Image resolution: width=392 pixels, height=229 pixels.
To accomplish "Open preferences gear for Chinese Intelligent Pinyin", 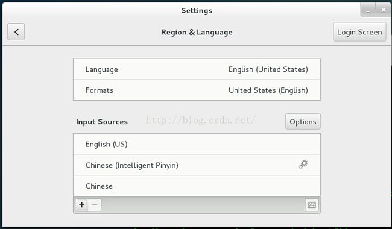I will pyautogui.click(x=303, y=165).
